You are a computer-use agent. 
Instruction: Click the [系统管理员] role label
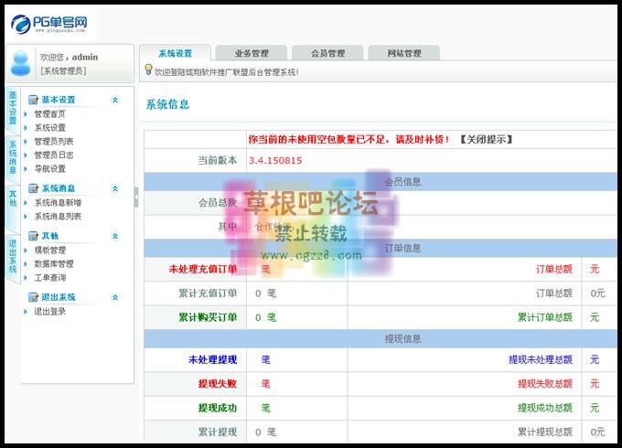click(x=63, y=71)
